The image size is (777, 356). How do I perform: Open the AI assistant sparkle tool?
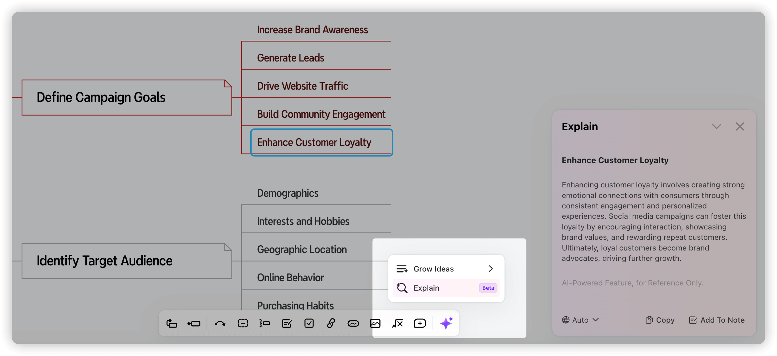[446, 323]
